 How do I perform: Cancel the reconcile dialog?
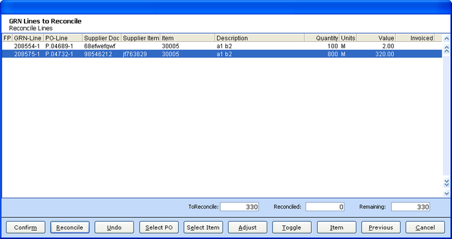point(425,227)
